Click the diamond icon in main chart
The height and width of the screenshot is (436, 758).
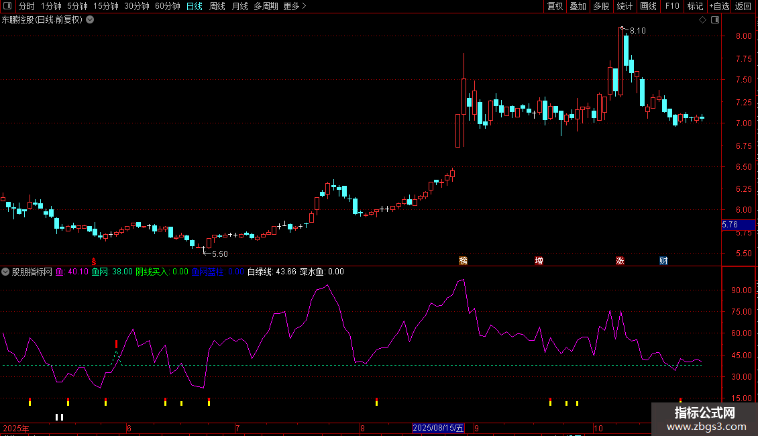pos(702,20)
